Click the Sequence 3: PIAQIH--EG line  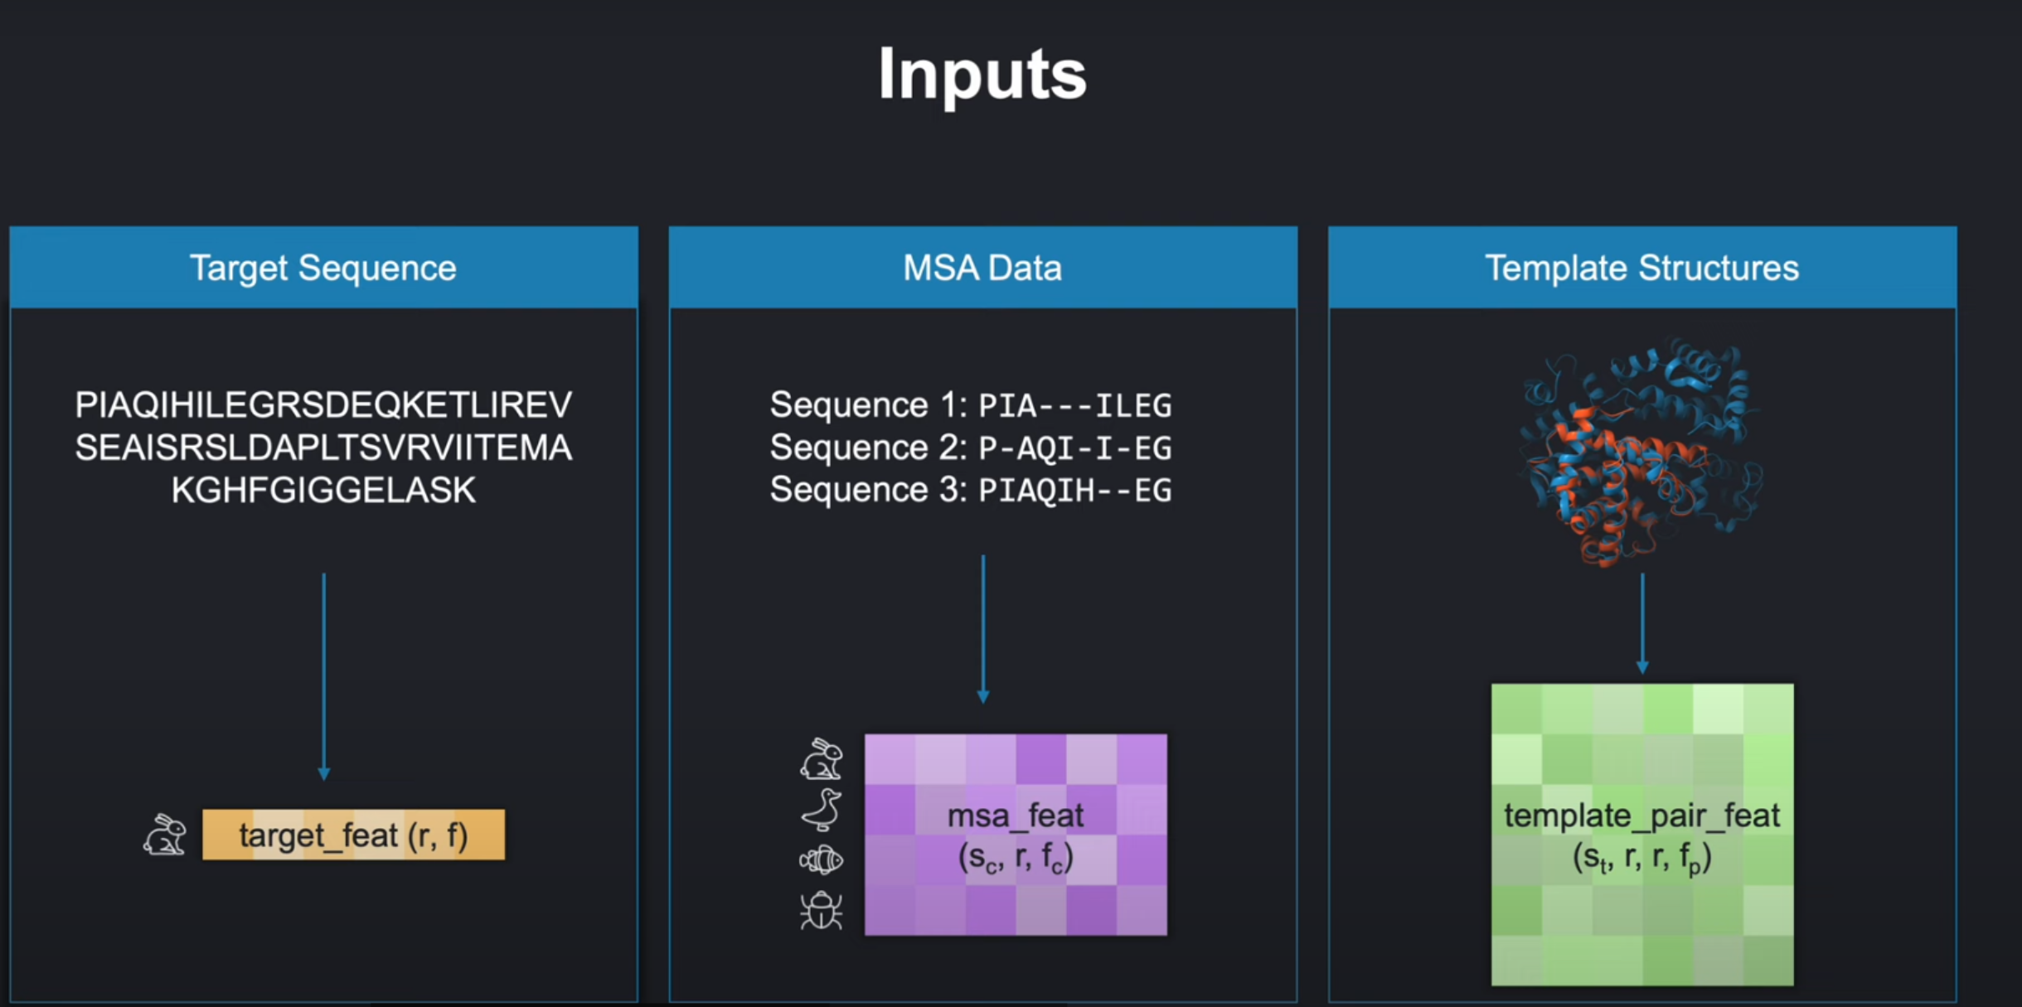tap(970, 490)
